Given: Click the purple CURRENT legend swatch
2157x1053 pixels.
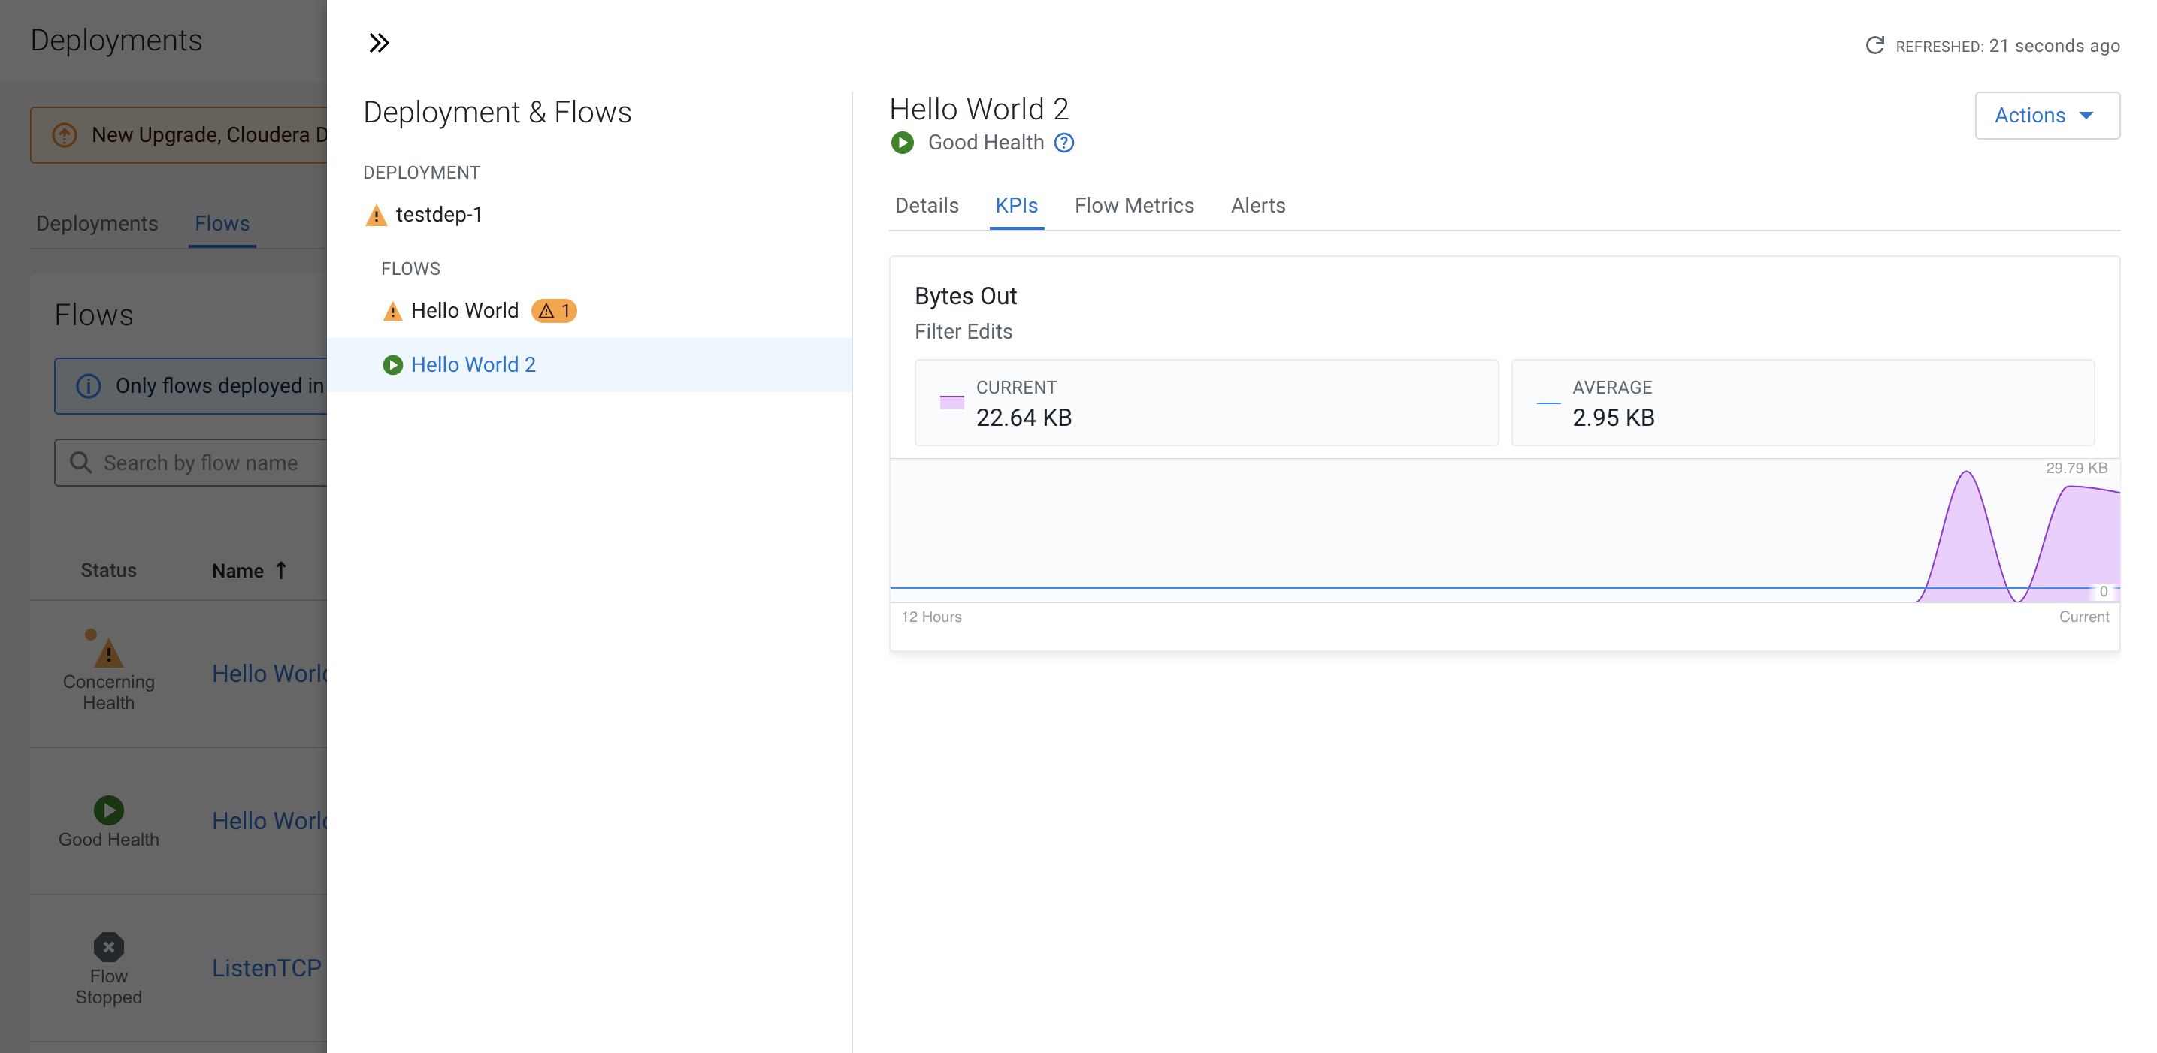Looking at the screenshot, I should click(x=951, y=403).
